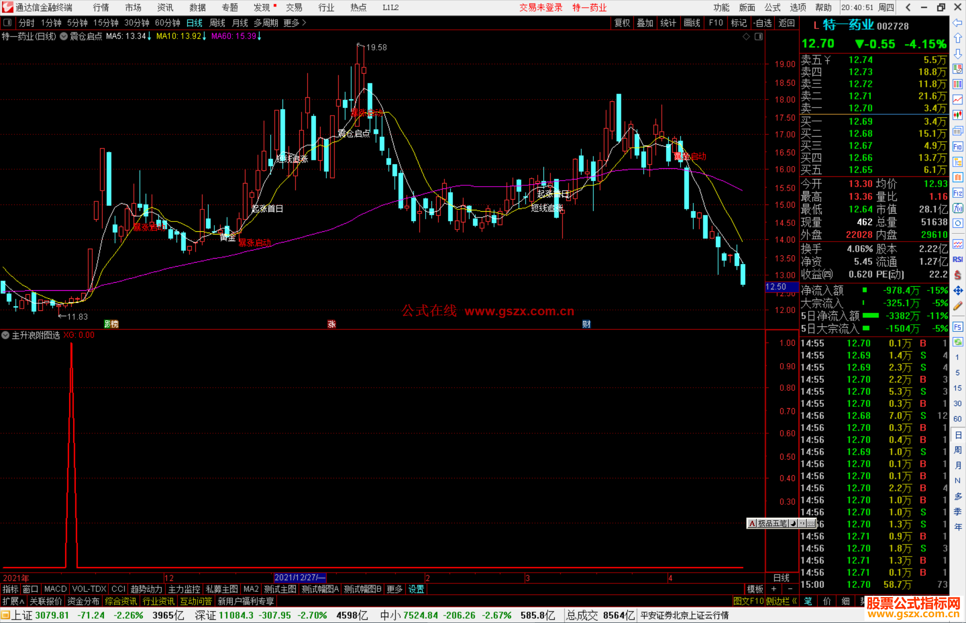
Task: Click the small panel icon at chart top-right
Action: click(x=758, y=37)
